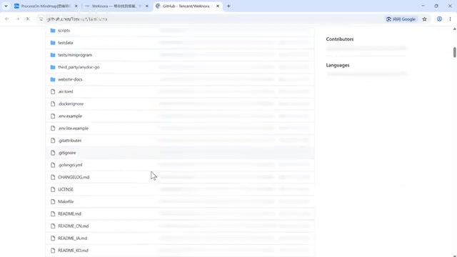Bookmark this page with star icon
This screenshot has height=257, width=457.
[424, 19]
